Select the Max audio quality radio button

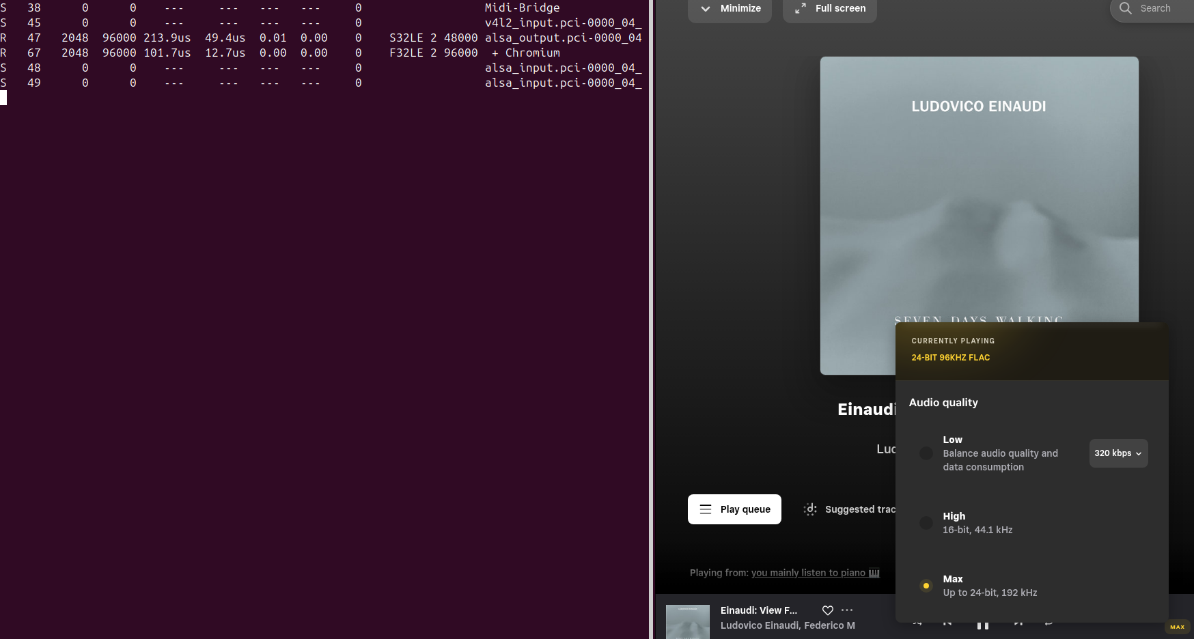[x=926, y=586]
